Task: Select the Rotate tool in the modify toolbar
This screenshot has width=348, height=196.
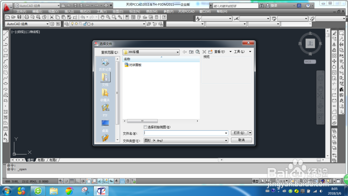Action: point(334,67)
